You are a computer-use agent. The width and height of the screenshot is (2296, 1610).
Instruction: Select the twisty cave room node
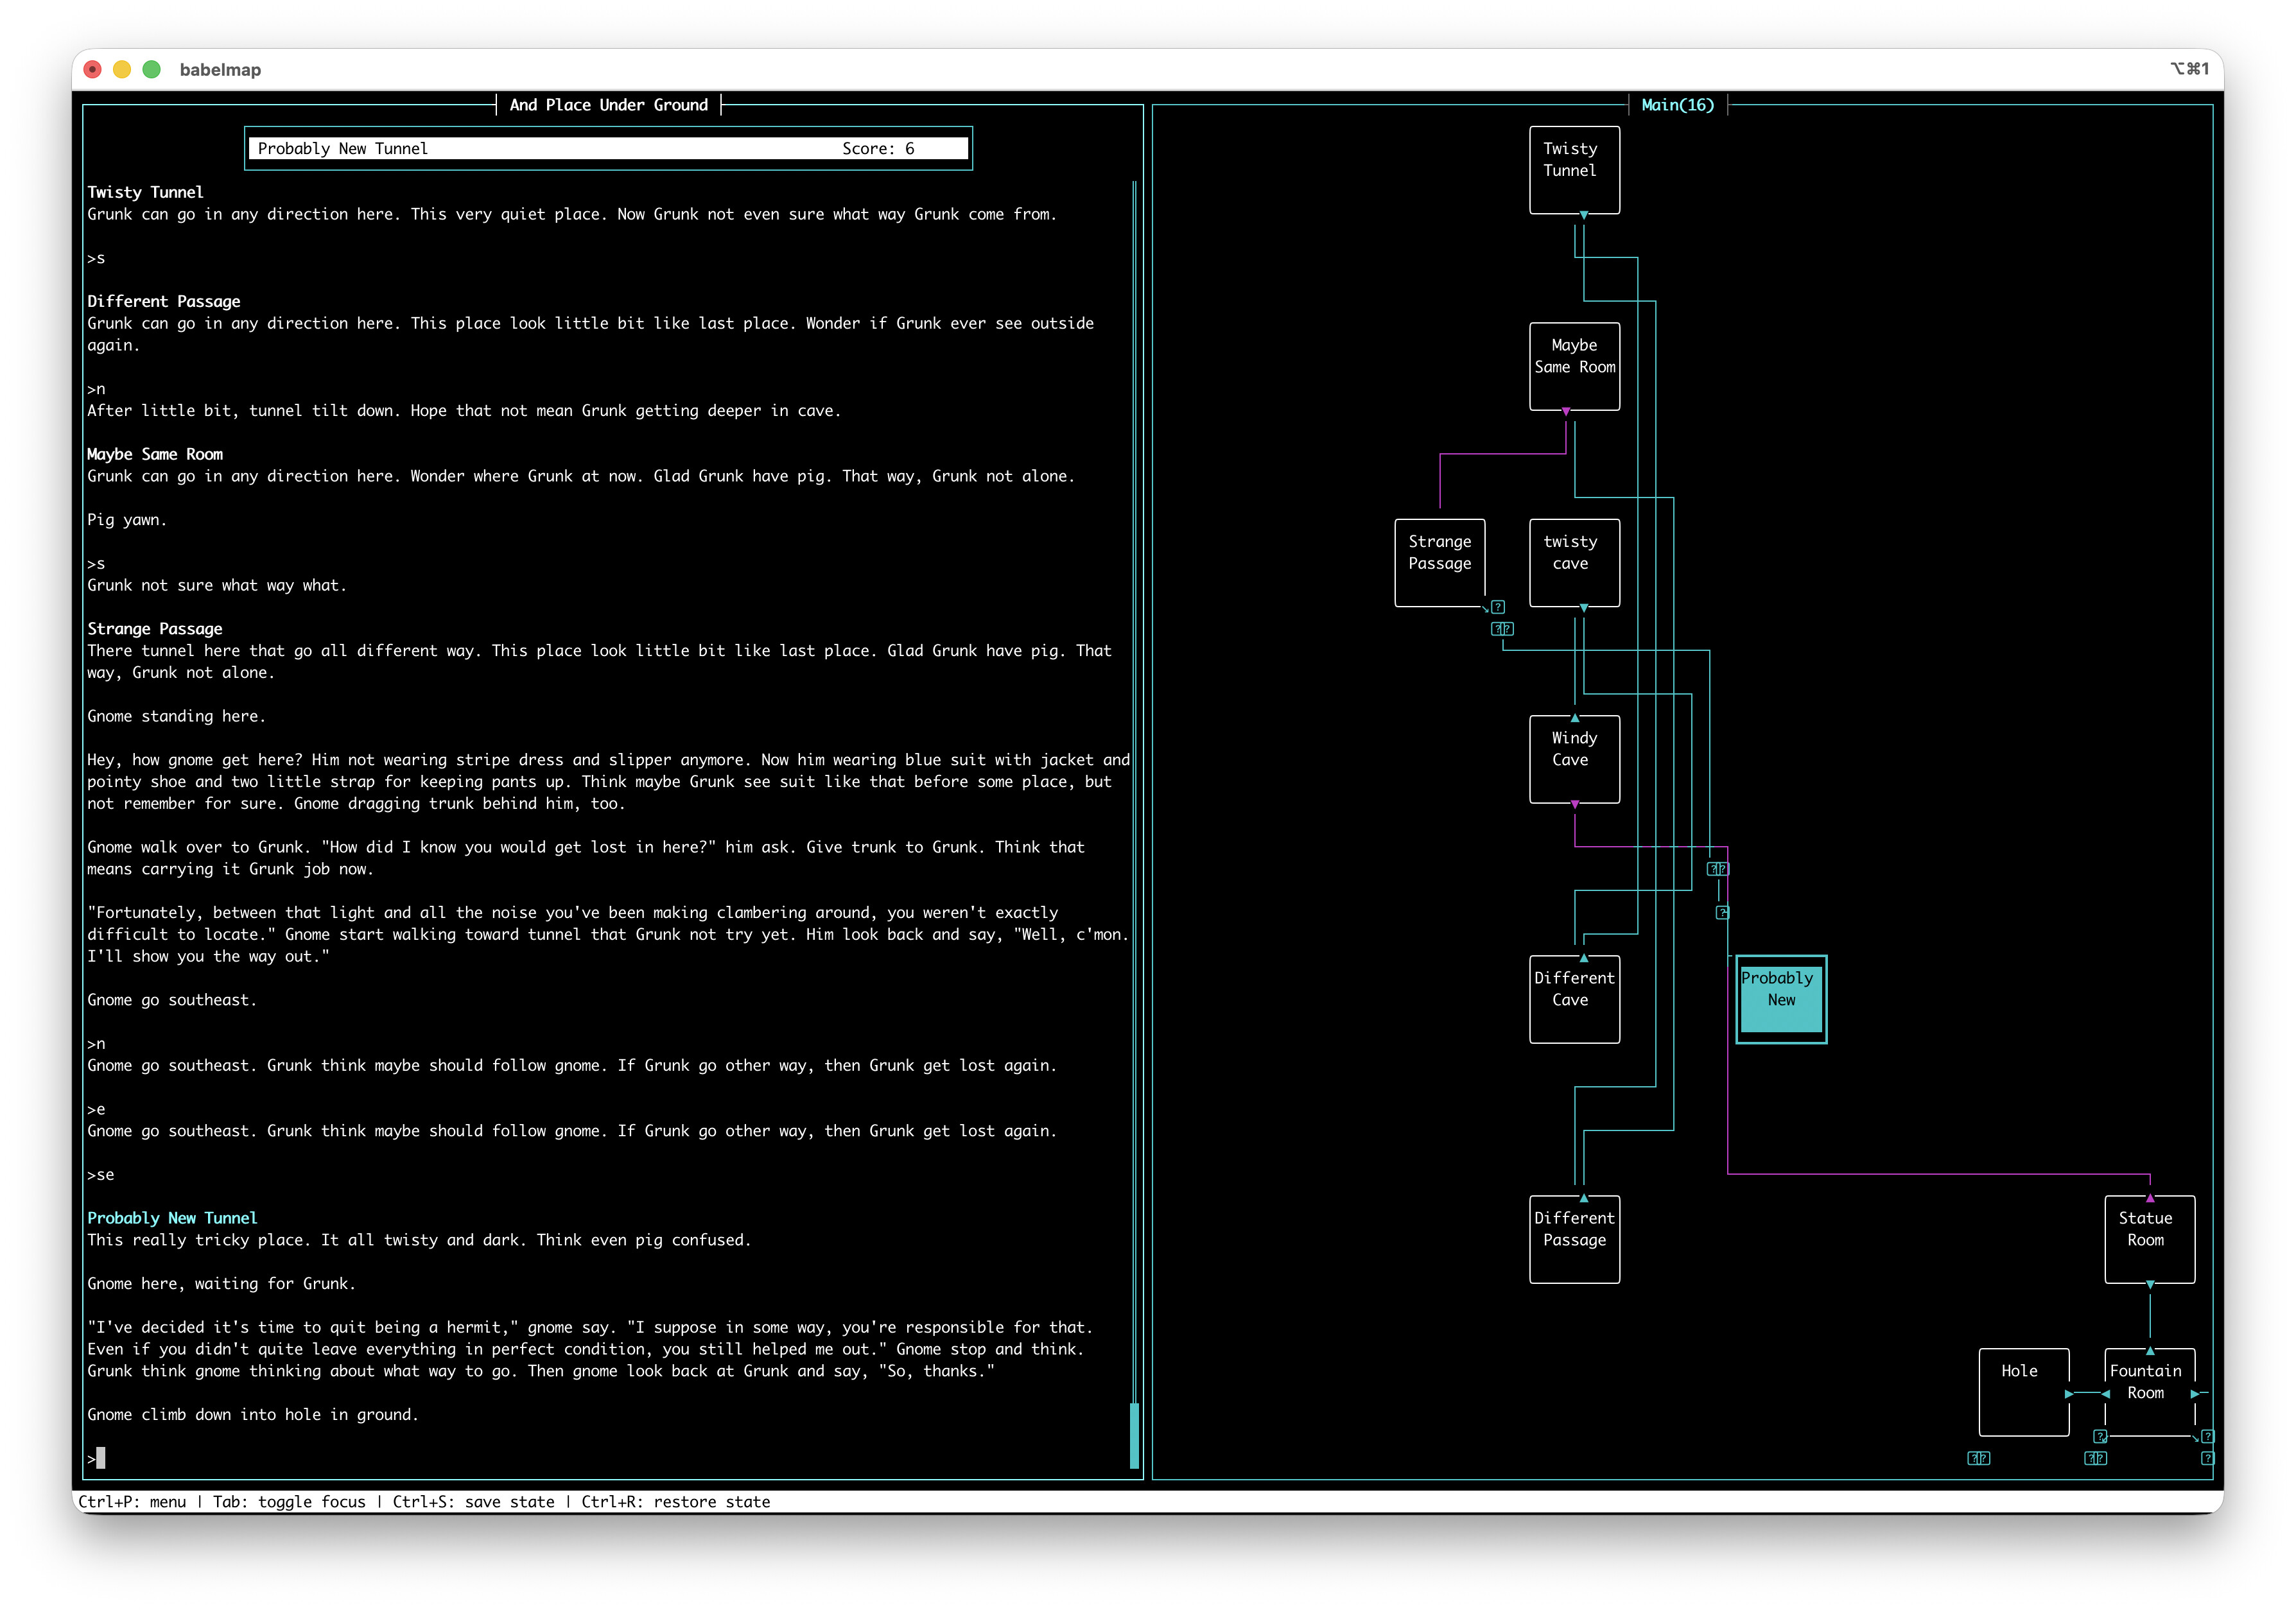pyautogui.click(x=1574, y=562)
